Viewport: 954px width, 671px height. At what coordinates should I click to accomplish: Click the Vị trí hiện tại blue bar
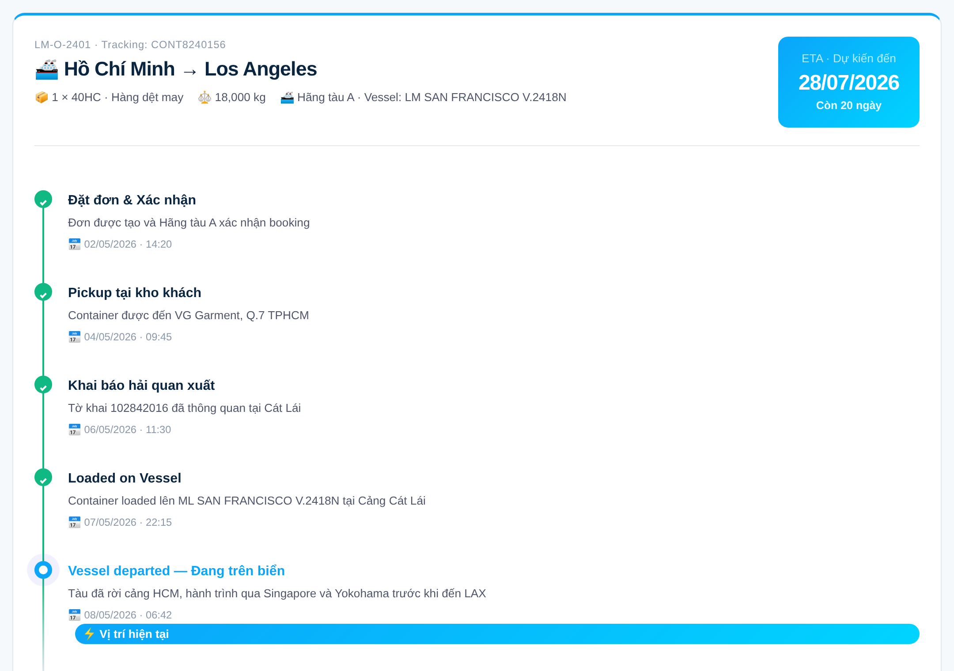[497, 634]
